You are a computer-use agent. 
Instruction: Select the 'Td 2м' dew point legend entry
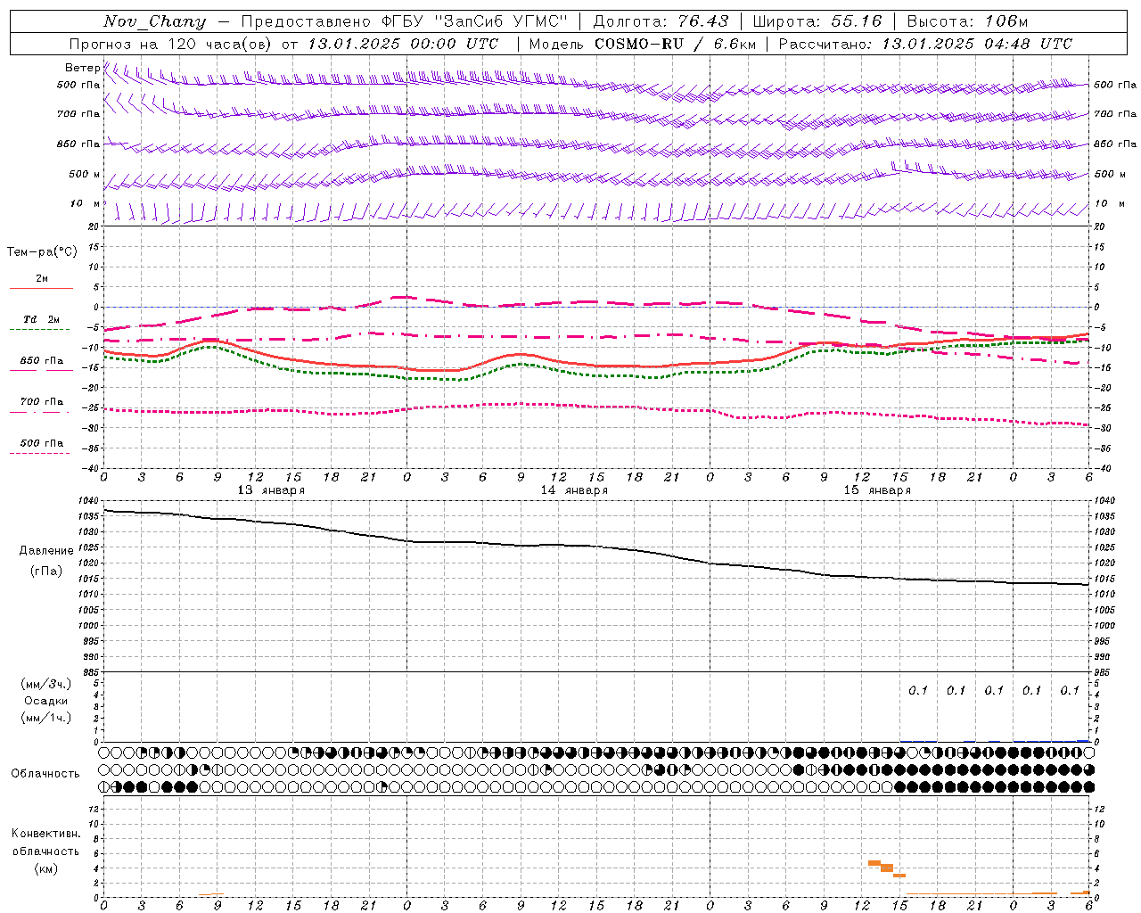(41, 319)
